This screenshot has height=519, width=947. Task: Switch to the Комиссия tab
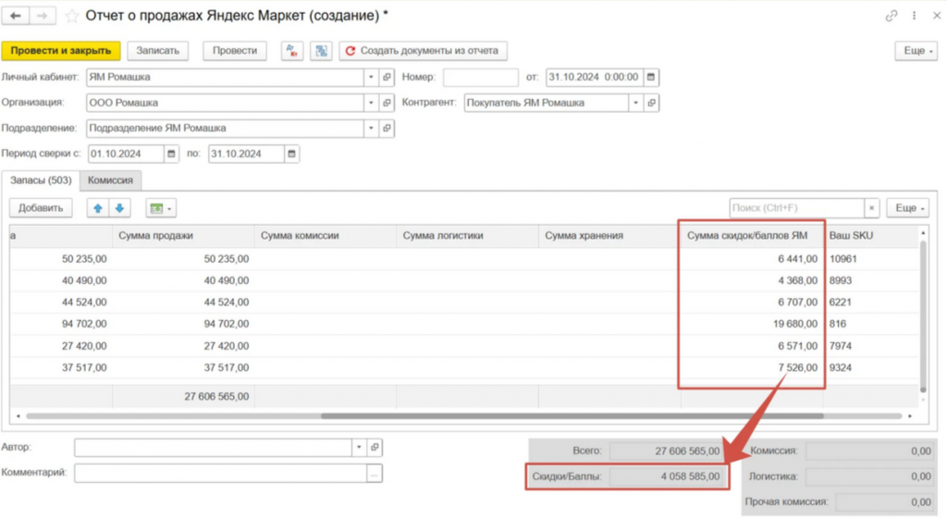point(110,181)
